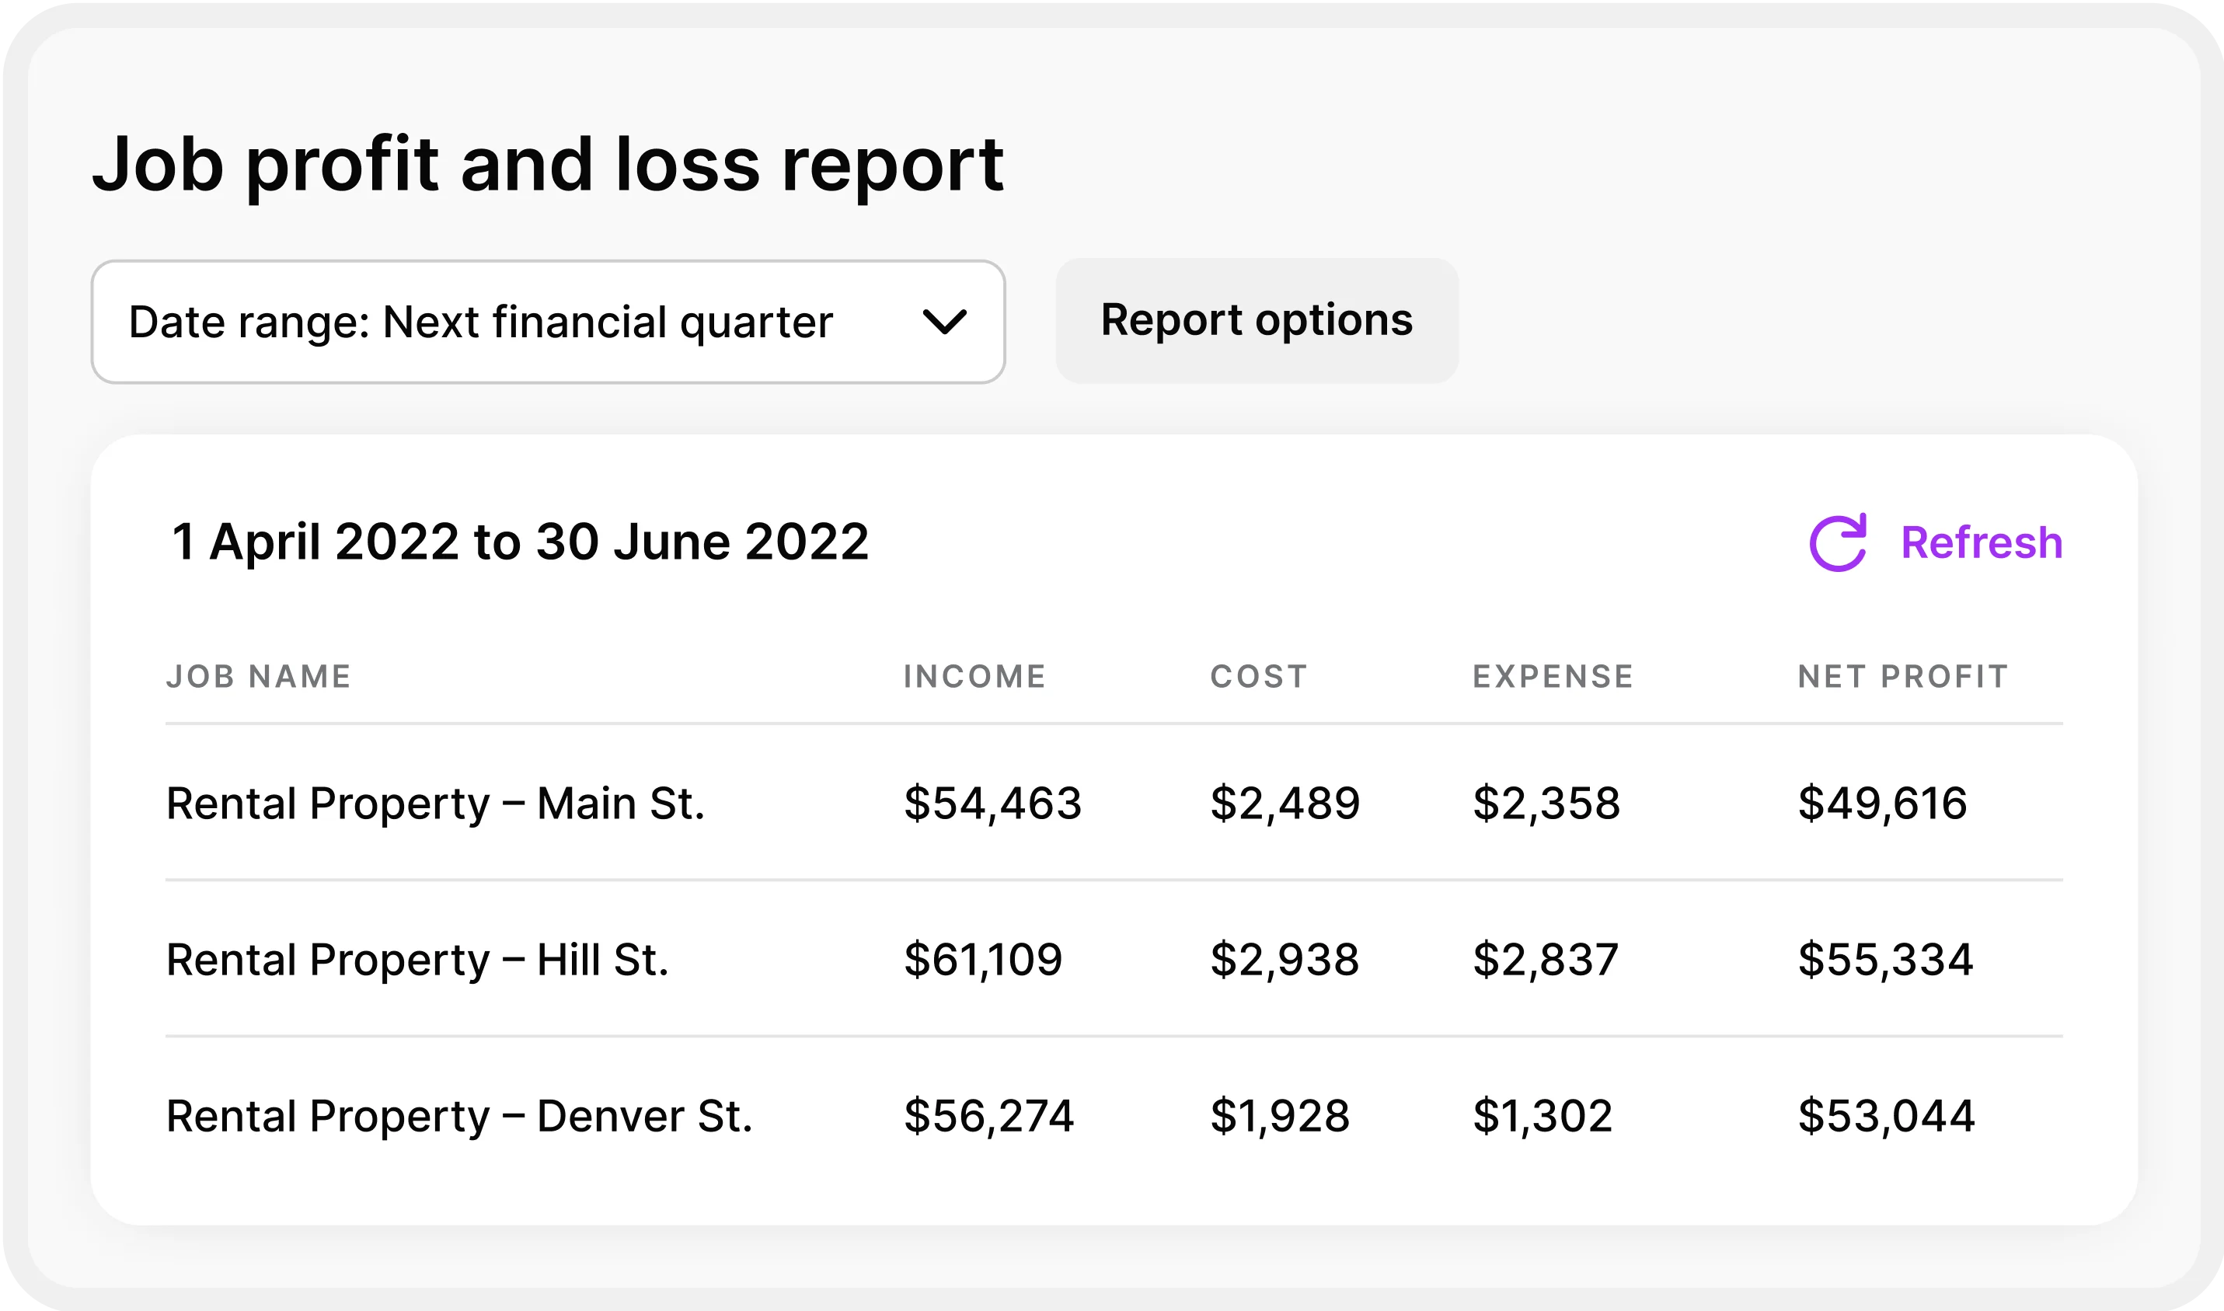Click Main St. cost value $2,489

tap(1285, 803)
